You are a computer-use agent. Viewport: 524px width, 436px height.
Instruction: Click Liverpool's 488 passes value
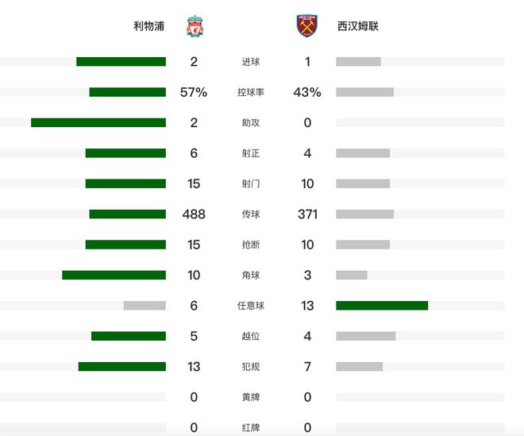tap(194, 214)
